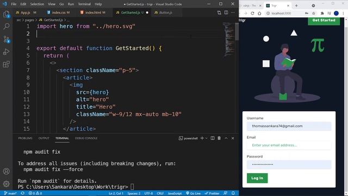The width and height of the screenshot is (348, 196).
Task: Click Spaces: 2 indentation setting
Action: click(x=134, y=193)
